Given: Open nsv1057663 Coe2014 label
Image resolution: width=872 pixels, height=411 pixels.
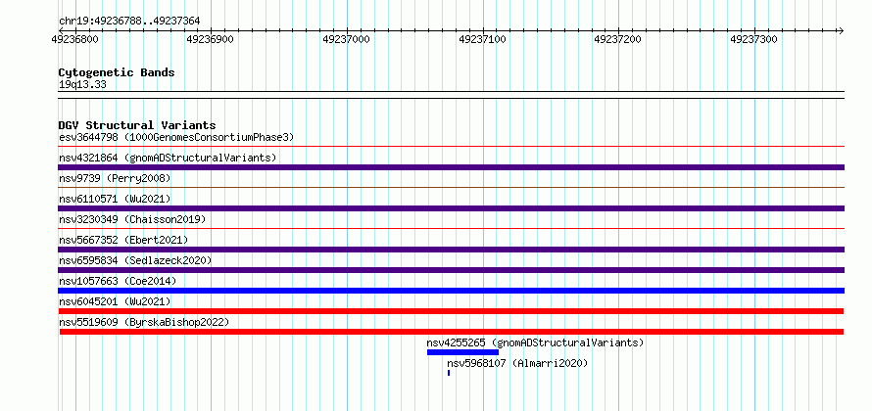Looking at the screenshot, I should pos(118,281).
